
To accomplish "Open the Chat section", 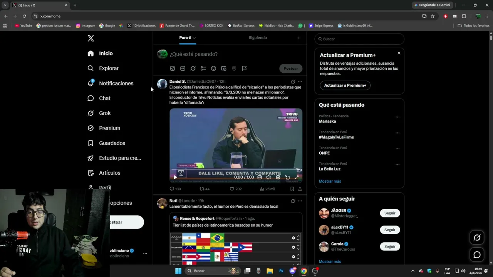I will pyautogui.click(x=99, y=98).
